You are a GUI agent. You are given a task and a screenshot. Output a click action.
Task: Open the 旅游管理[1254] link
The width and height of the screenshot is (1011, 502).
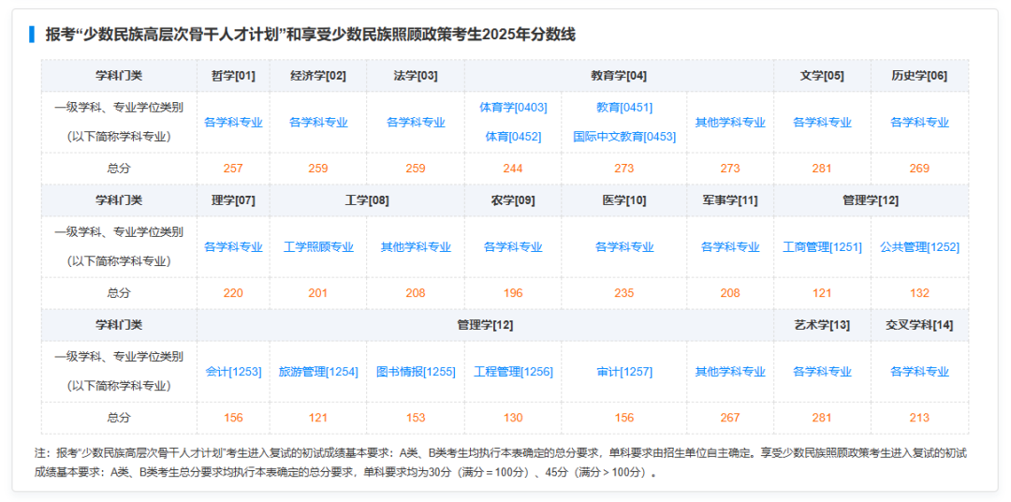tap(318, 372)
